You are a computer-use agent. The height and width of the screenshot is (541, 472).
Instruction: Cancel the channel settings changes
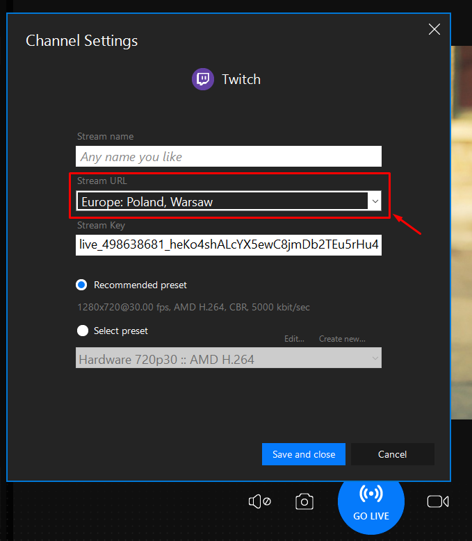pyautogui.click(x=393, y=454)
